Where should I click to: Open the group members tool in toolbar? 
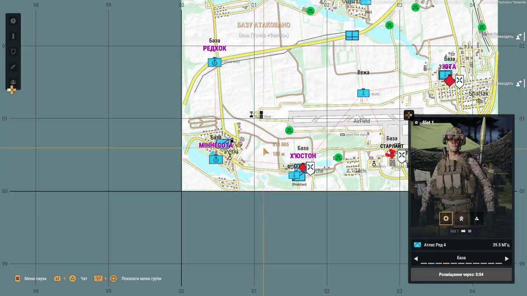13,82
